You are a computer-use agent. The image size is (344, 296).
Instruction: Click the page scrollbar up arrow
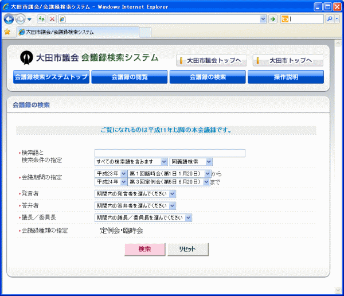pyautogui.click(x=338, y=43)
